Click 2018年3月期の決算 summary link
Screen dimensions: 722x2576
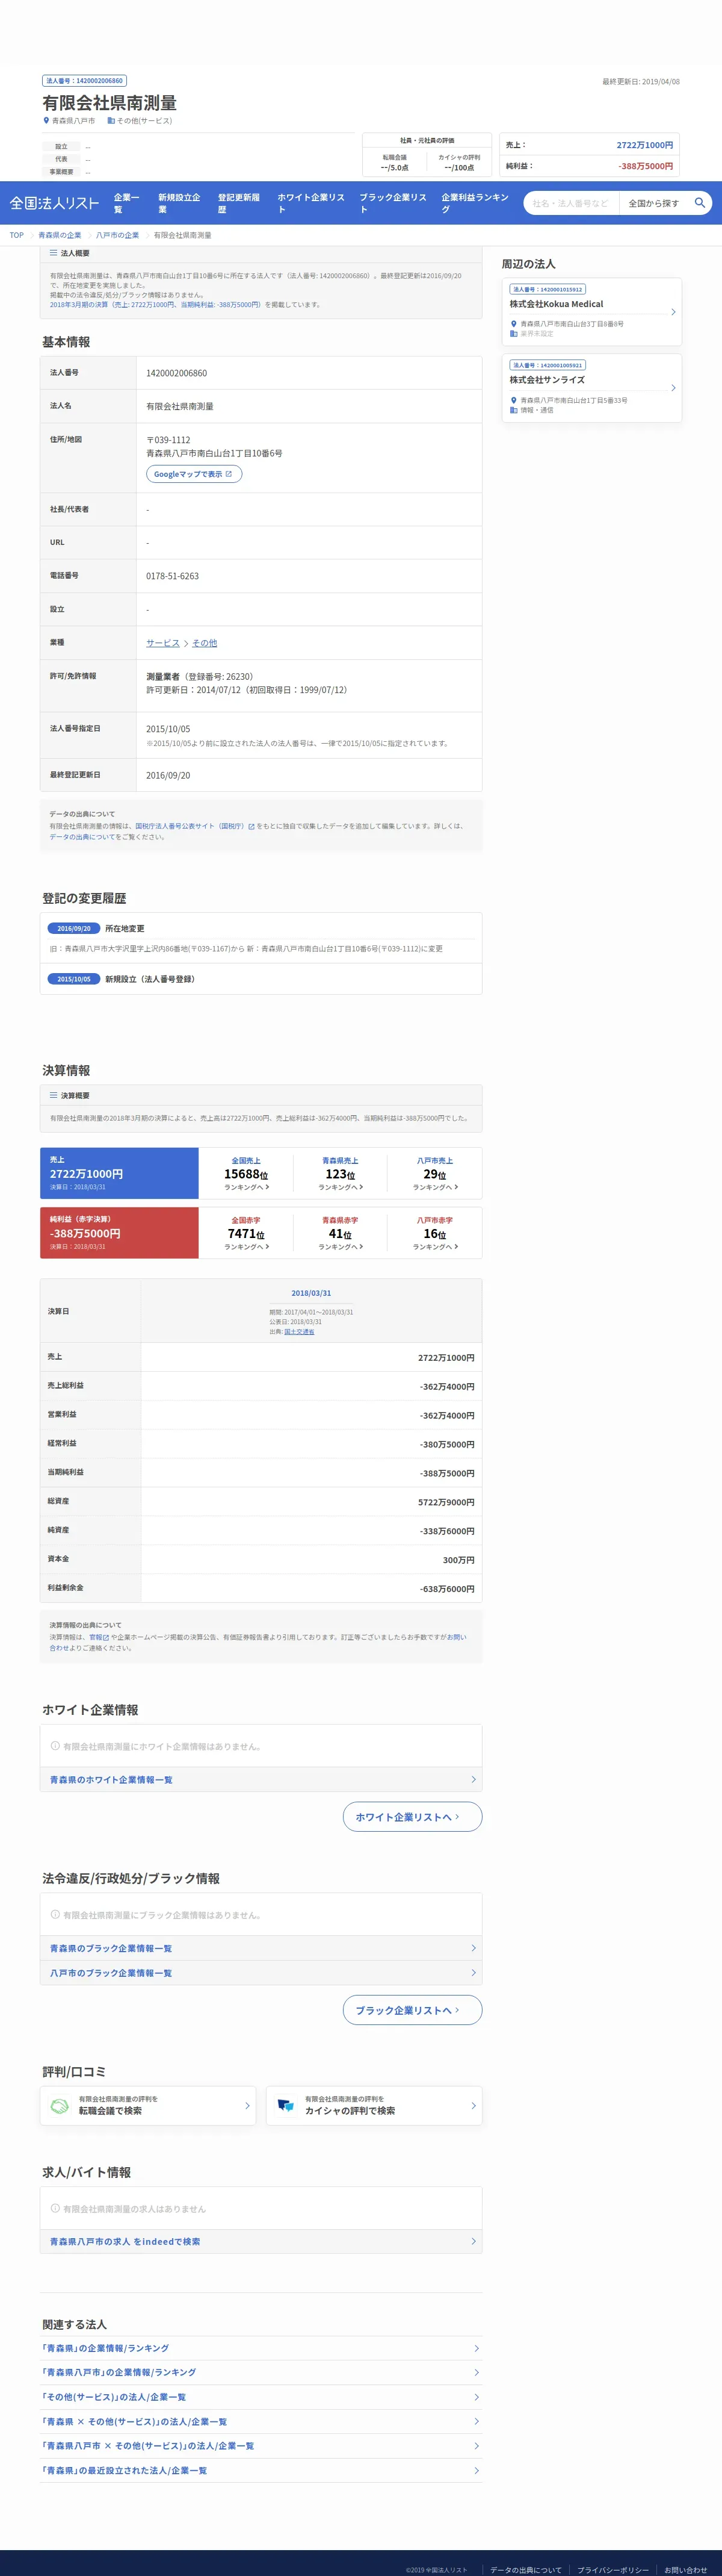[x=156, y=305]
